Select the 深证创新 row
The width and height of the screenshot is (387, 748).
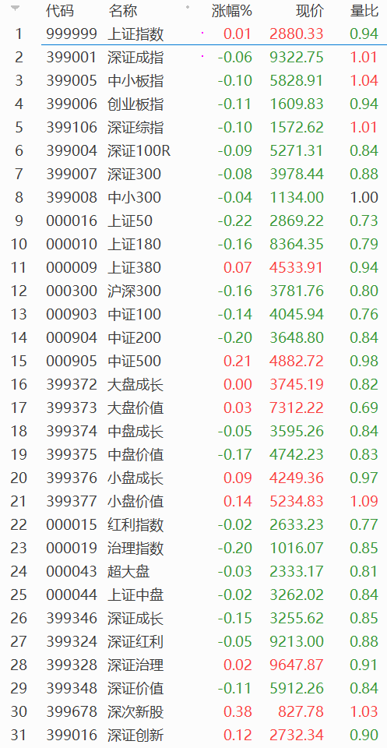click(193, 735)
